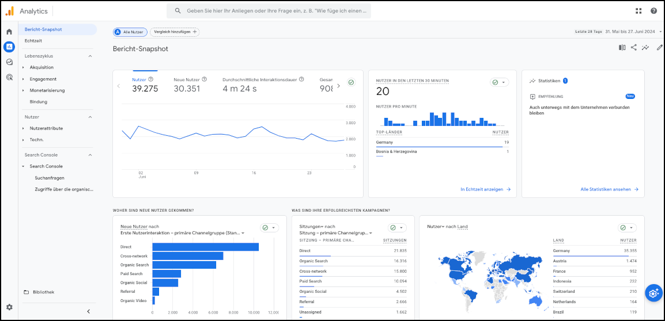Show next metrics with right arrow
Screen dimensions: 665x321
pyautogui.click(x=338, y=86)
